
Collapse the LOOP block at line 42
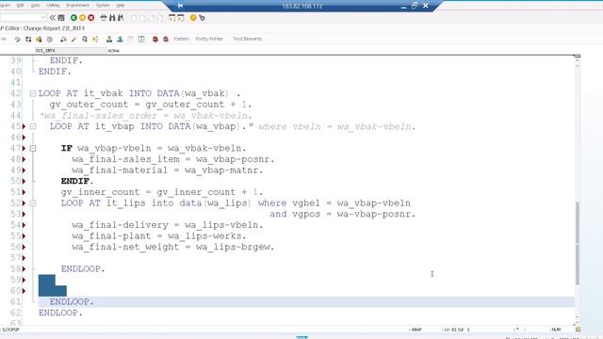coord(33,94)
